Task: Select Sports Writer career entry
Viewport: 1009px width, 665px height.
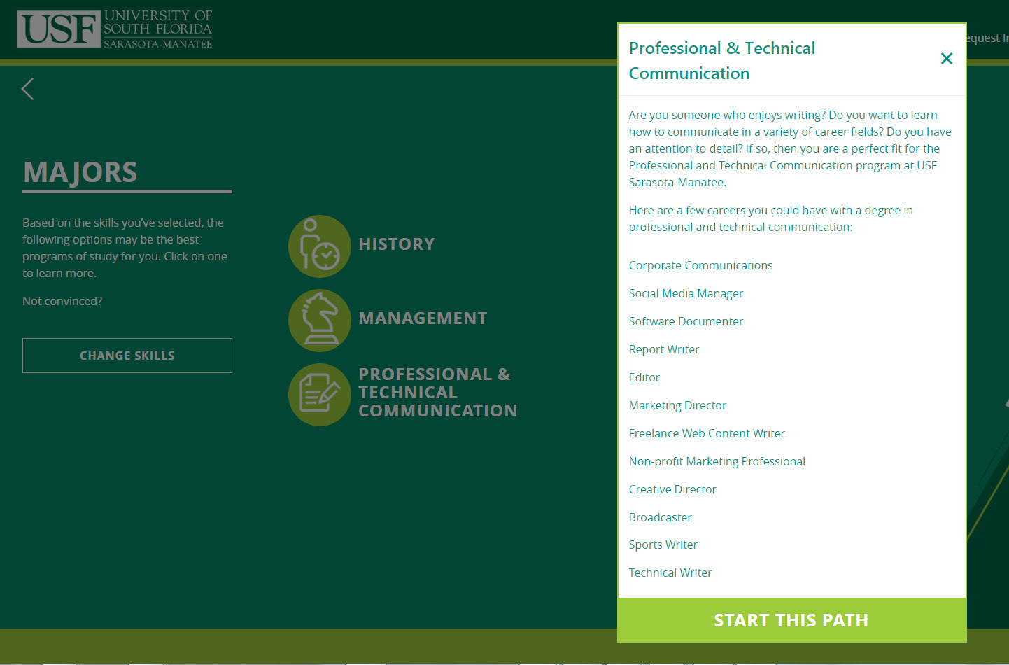Action: 663,545
